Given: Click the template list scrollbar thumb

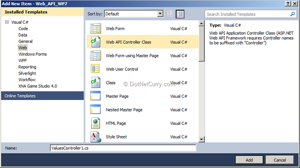Looking at the screenshot, I should pos(201,44).
